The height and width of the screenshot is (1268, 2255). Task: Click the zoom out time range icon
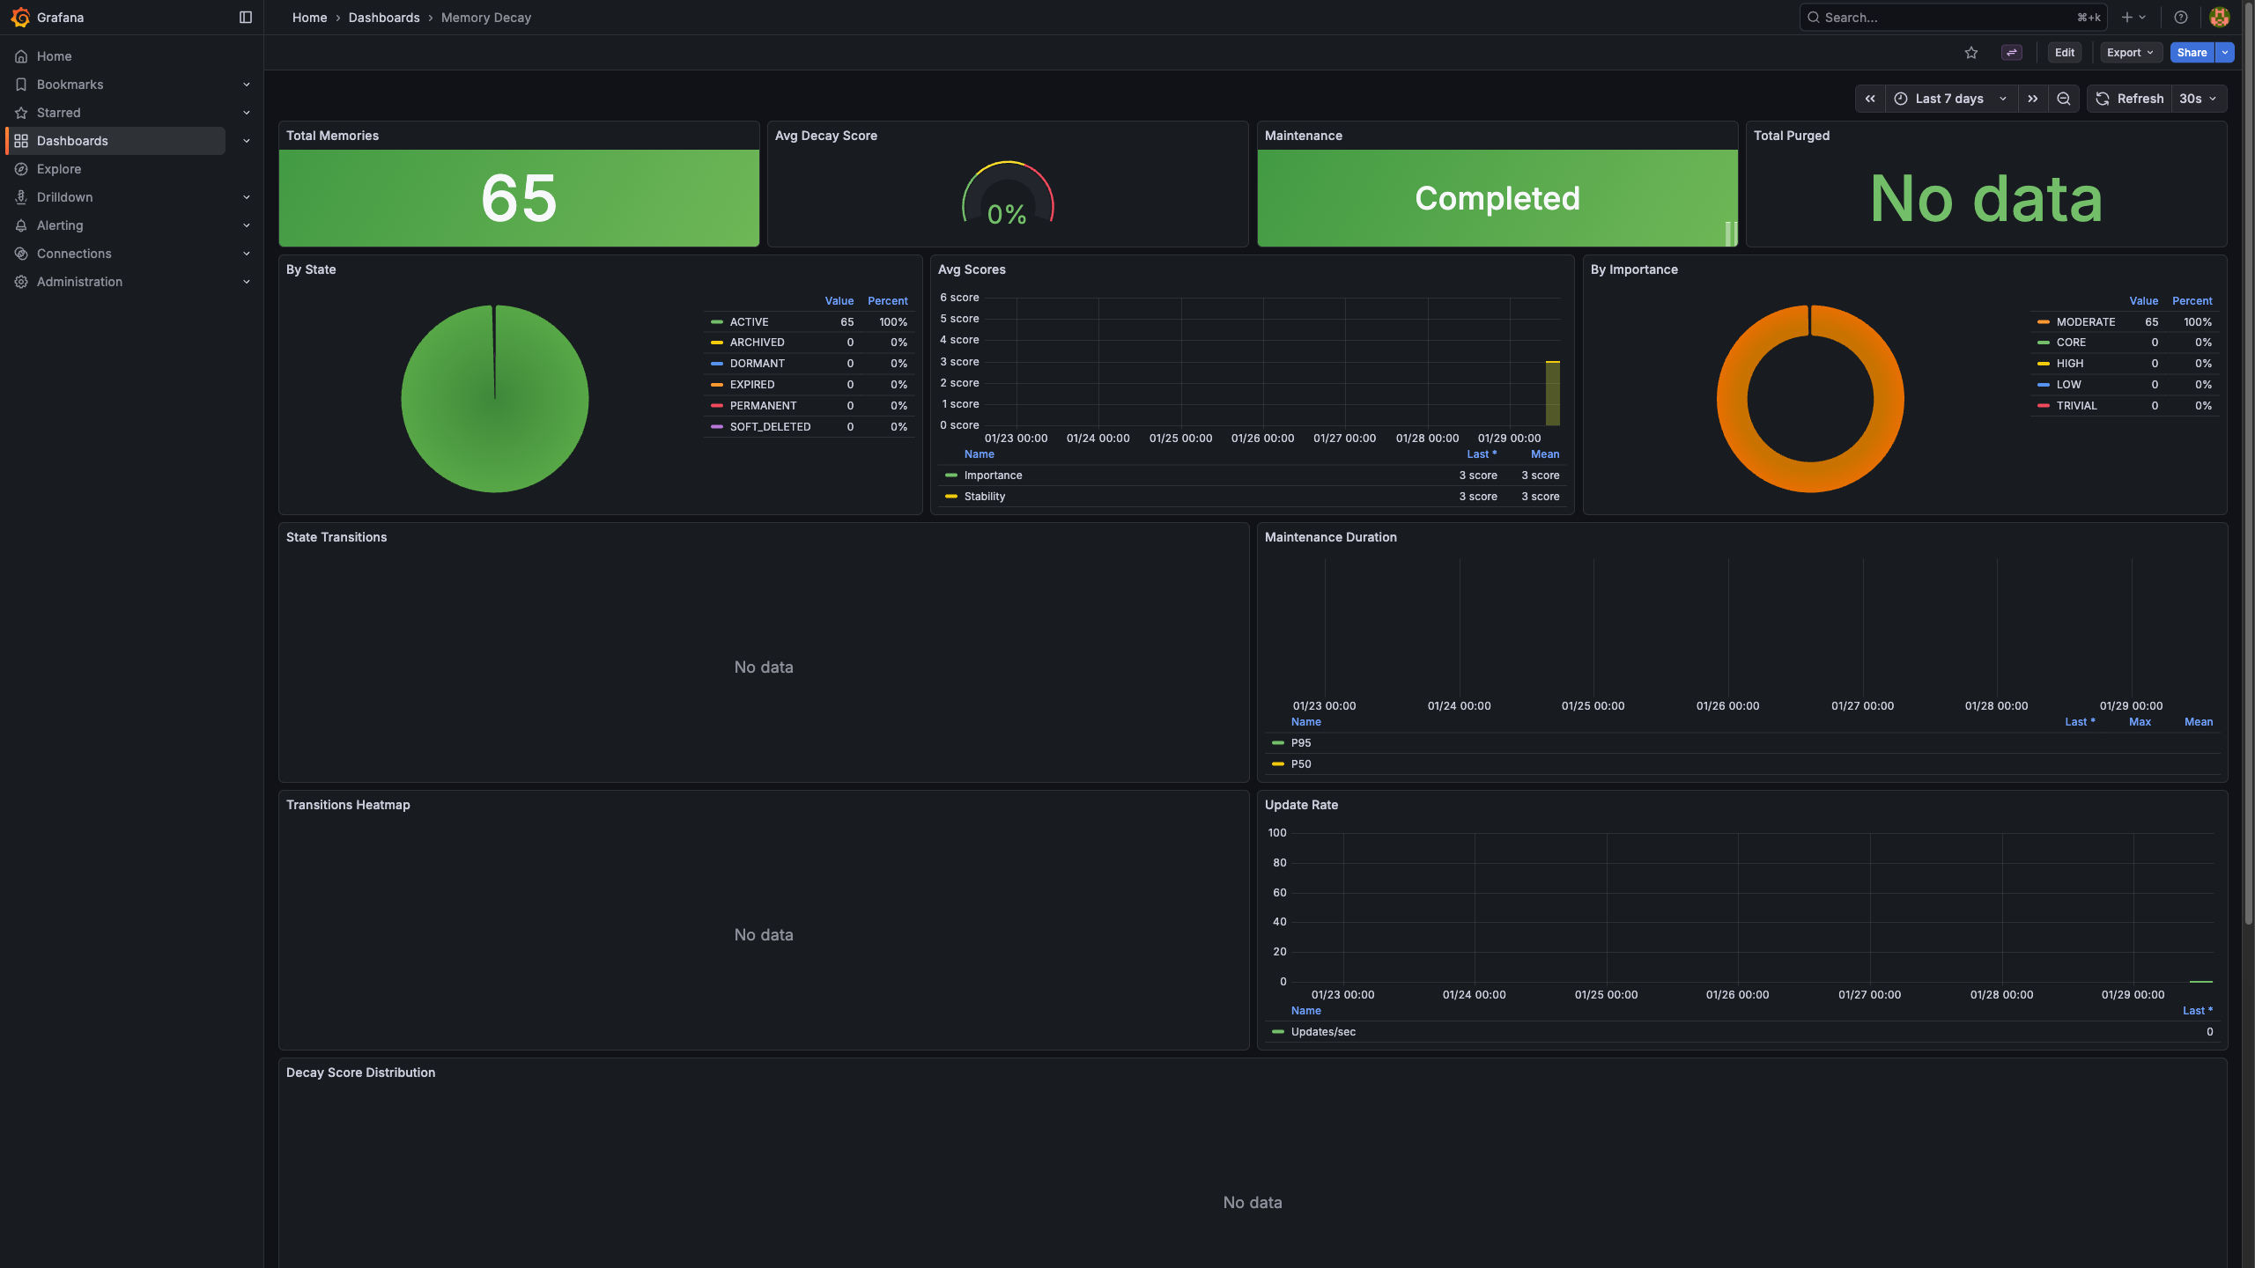click(x=2064, y=99)
